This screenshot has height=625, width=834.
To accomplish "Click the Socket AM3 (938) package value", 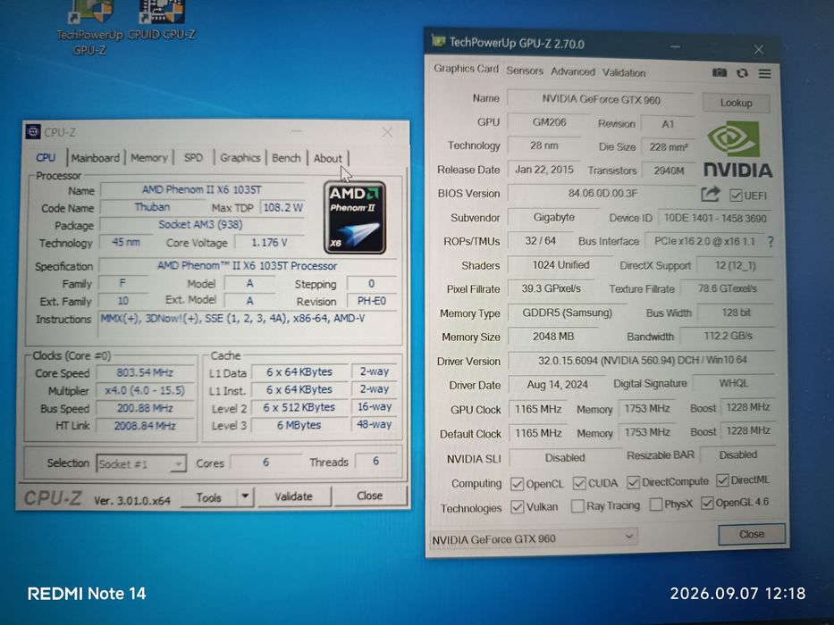I will click(200, 224).
